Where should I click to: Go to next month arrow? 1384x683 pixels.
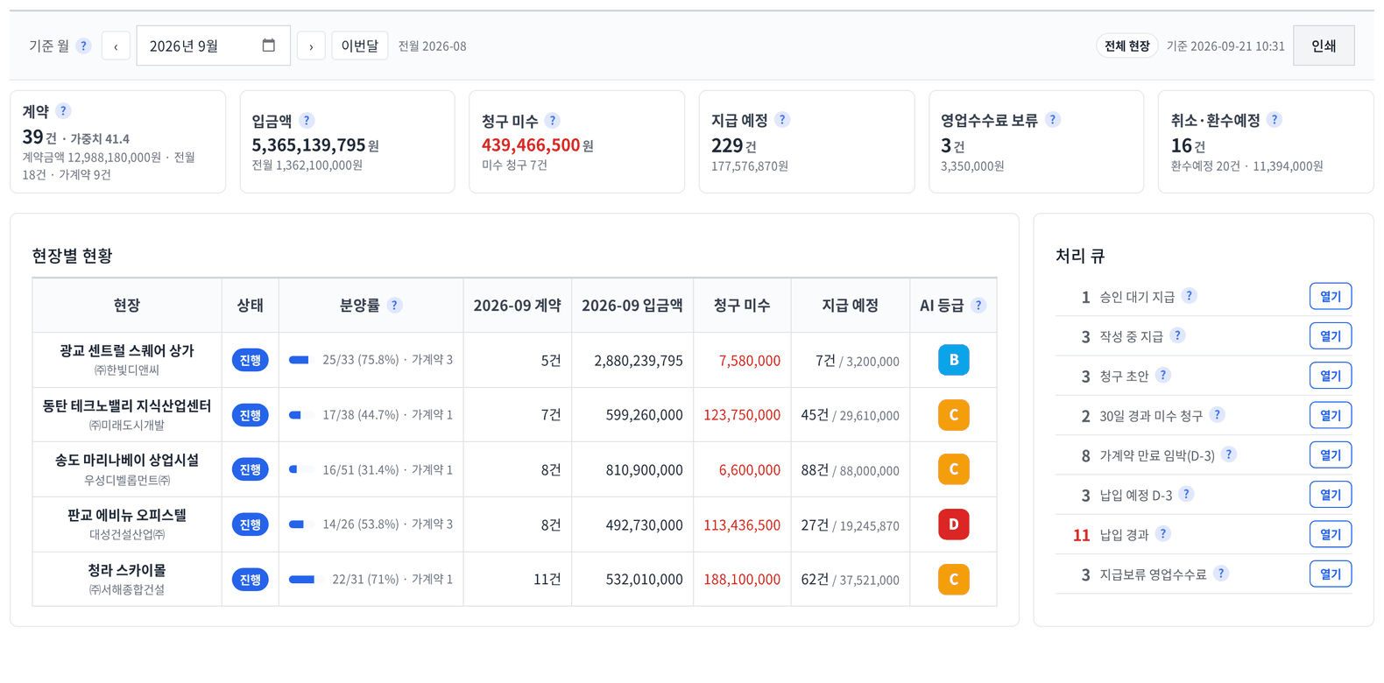[311, 46]
